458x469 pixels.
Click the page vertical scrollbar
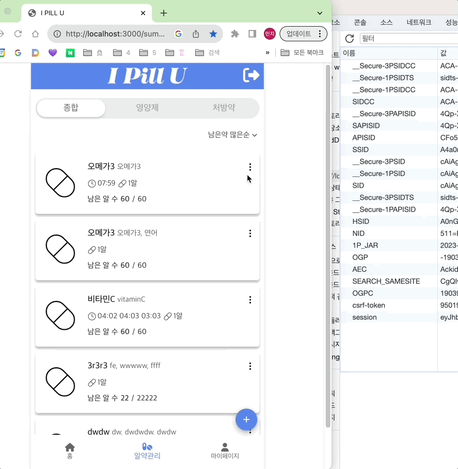[327, 246]
